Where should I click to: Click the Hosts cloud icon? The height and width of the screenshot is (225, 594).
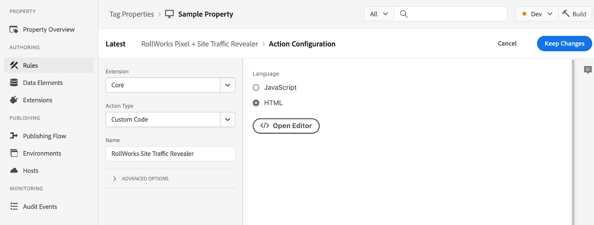(14, 170)
